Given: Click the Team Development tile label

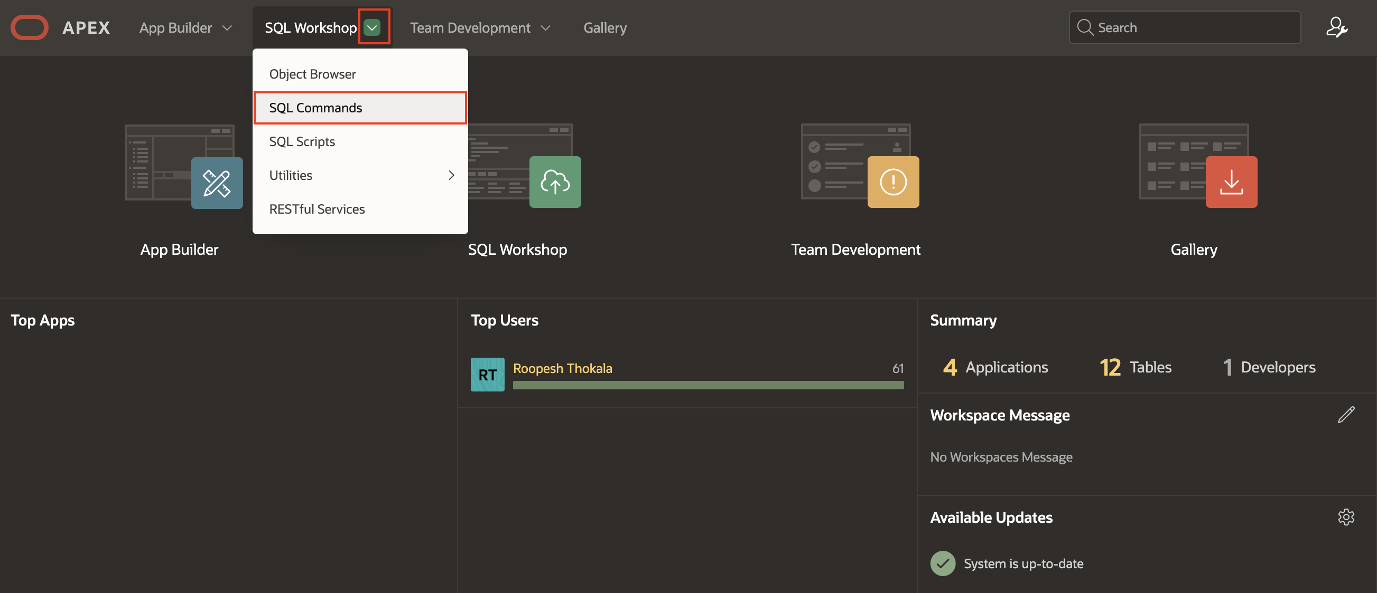Looking at the screenshot, I should tap(855, 249).
